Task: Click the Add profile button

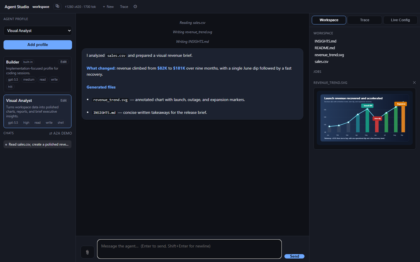Action: tap(38, 45)
